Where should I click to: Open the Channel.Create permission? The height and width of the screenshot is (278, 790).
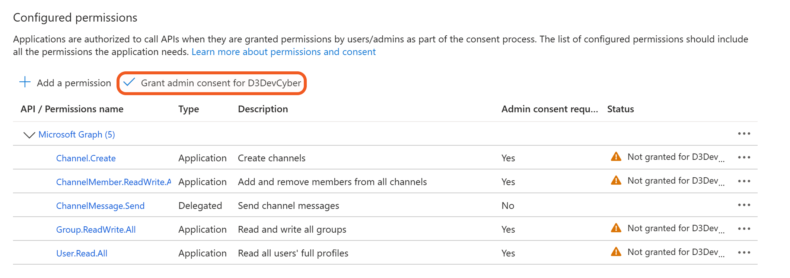click(86, 158)
